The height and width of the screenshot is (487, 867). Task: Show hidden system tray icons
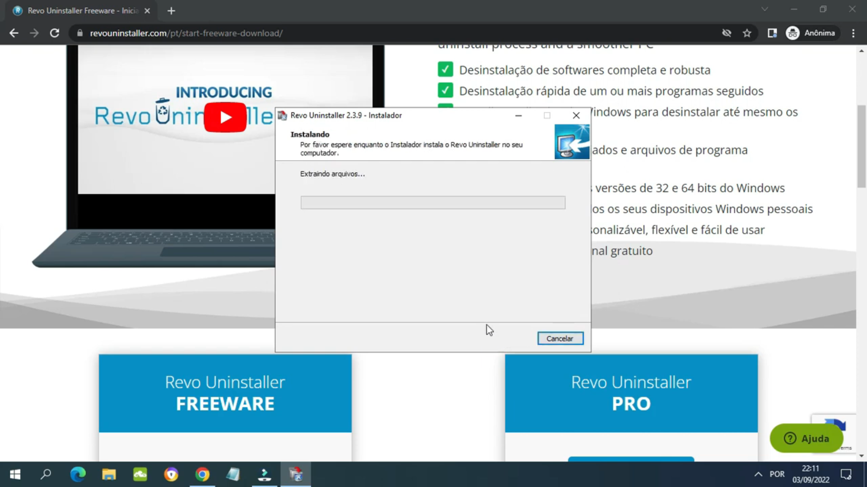click(x=758, y=474)
